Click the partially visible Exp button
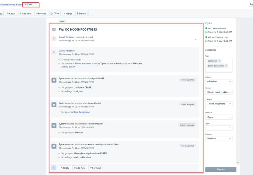The width and height of the screenshot is (253, 175). [x=251, y=4]
